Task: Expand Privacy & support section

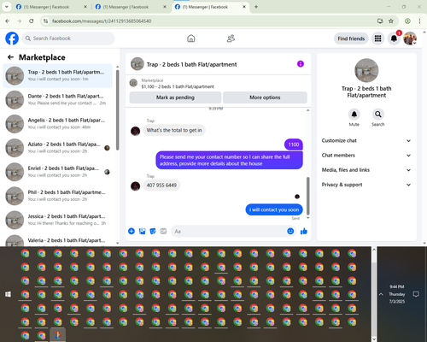Action: pyautogui.click(x=366, y=185)
